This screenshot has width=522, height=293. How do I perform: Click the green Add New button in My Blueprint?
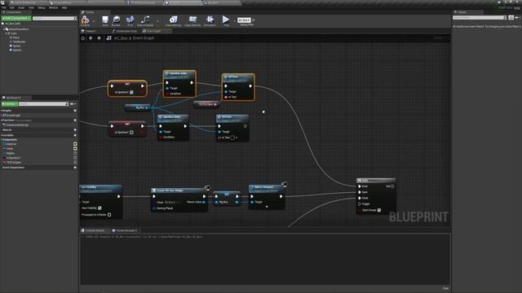click(x=10, y=104)
